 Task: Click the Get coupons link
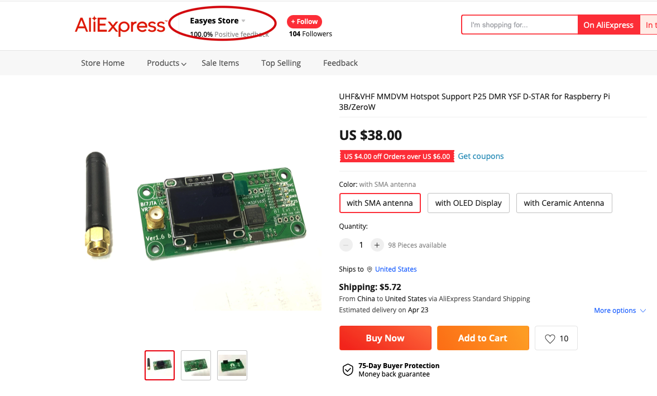point(481,156)
